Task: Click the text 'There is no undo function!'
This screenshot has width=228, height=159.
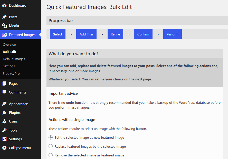Action: coord(69,102)
